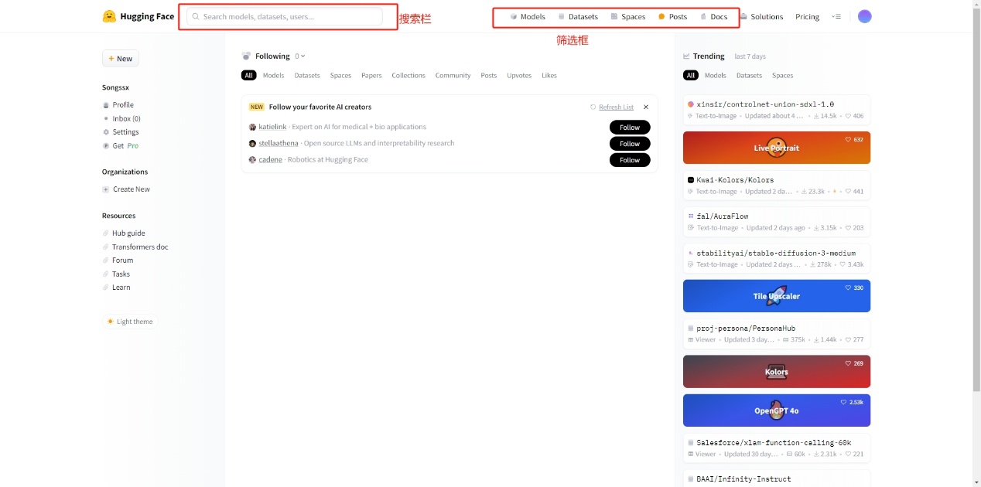Dismiss the AI creators suggestion box

pos(646,107)
